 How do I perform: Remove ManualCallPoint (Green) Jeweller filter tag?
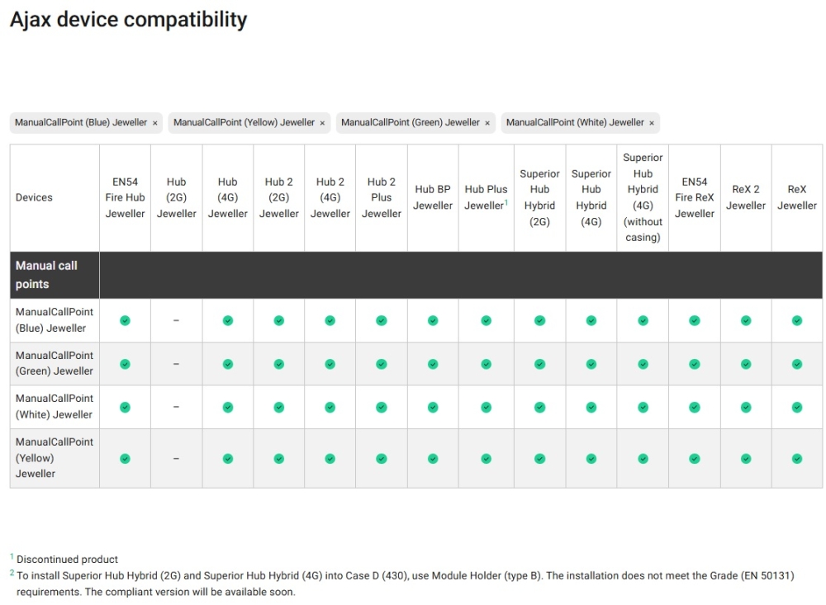487,123
